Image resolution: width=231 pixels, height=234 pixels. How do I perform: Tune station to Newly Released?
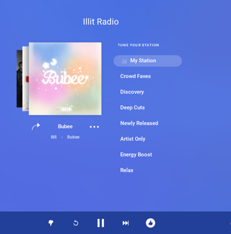(139, 123)
